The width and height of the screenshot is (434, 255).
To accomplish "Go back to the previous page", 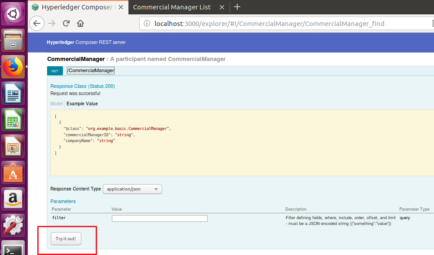I will pos(37,23).
